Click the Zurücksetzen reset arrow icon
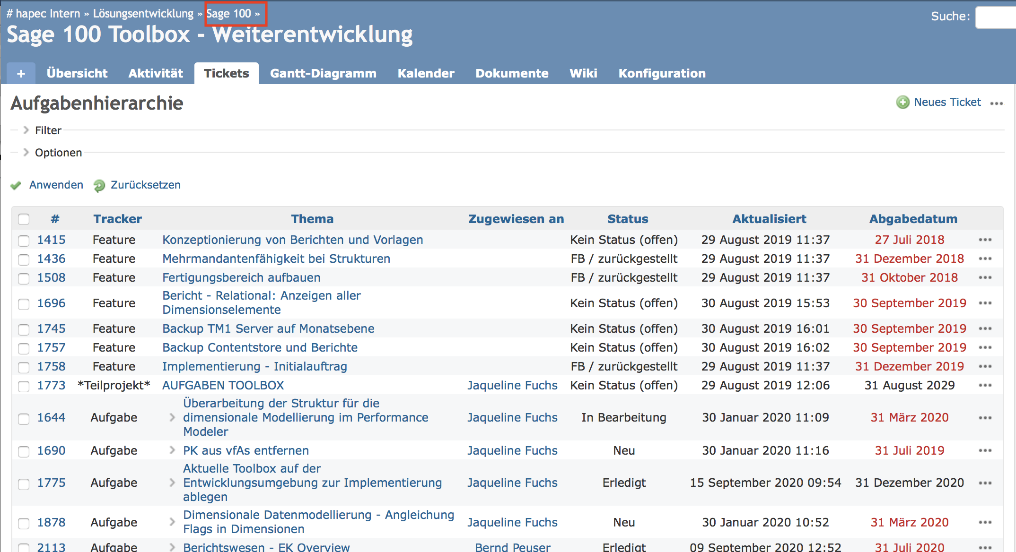Viewport: 1016px width, 552px height. 99,185
